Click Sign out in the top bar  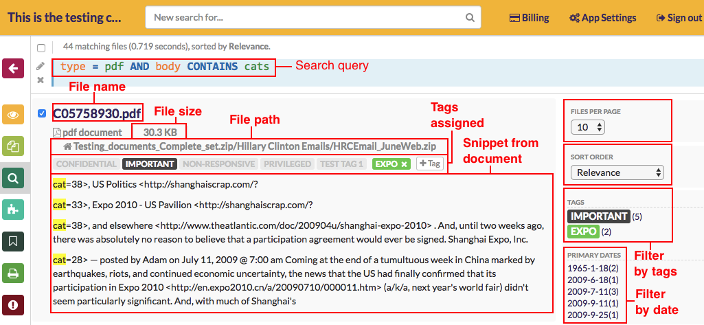coord(679,18)
